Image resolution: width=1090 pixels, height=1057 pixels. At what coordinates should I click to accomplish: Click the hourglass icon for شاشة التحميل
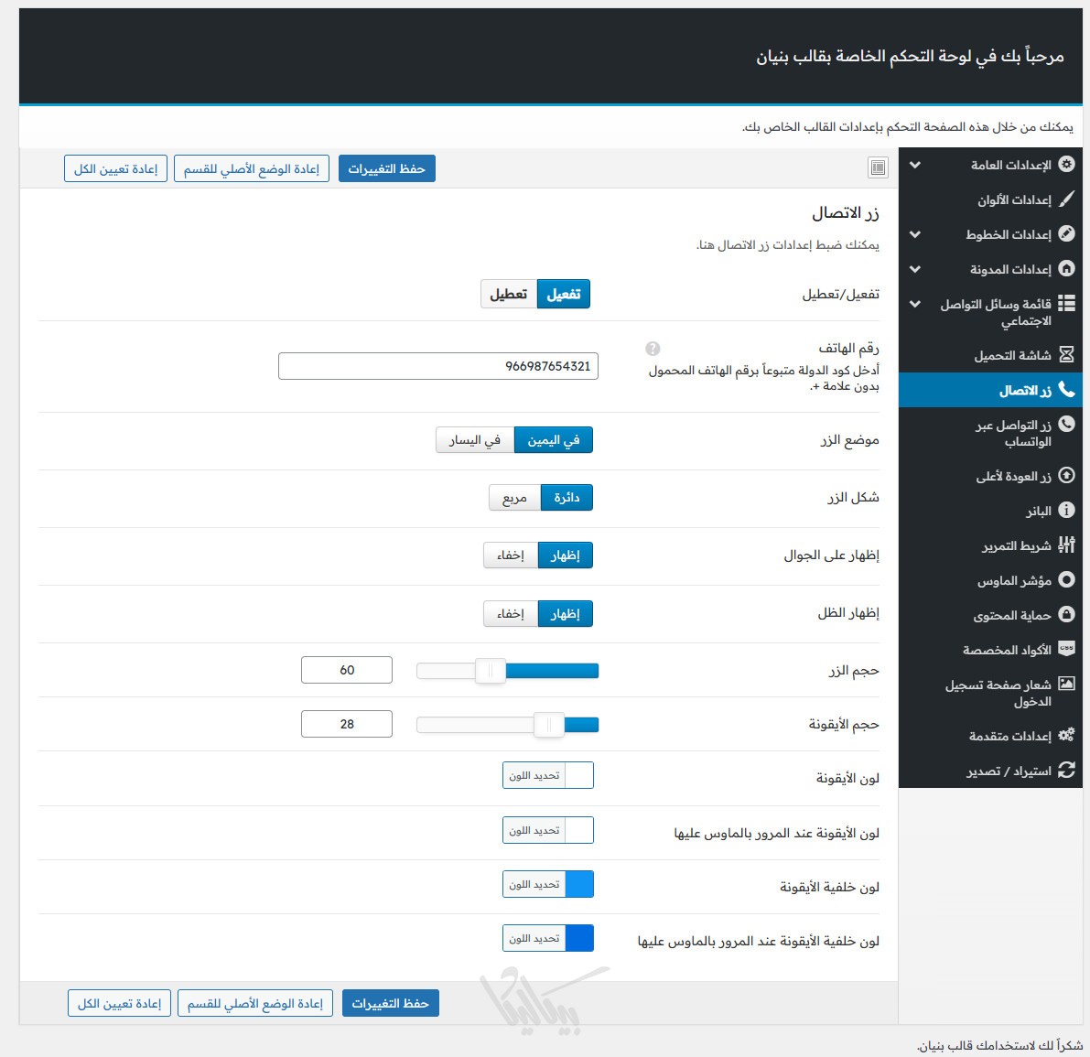[x=1066, y=355]
